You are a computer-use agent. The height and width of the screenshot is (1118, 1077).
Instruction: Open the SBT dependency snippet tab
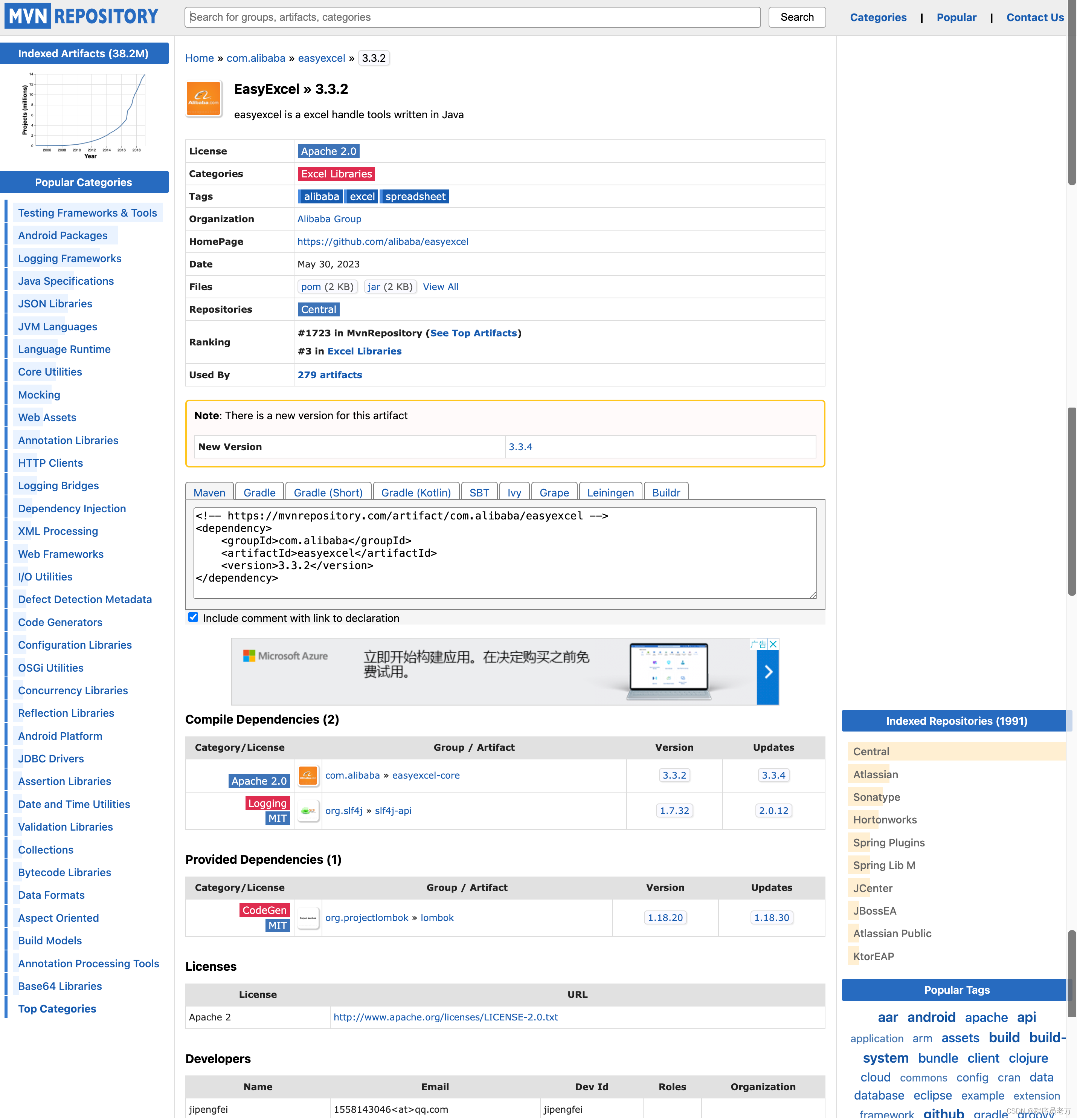tap(479, 492)
